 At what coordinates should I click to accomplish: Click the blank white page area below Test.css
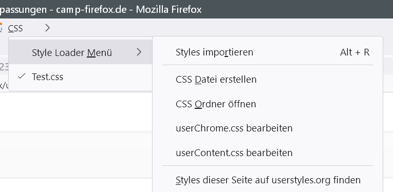(76, 111)
